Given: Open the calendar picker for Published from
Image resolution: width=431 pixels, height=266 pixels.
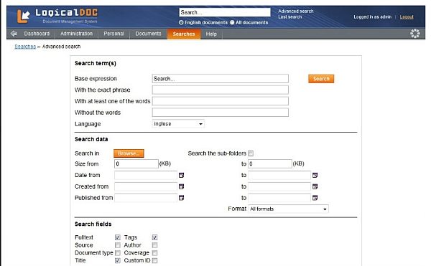Looking at the screenshot, I should (x=181, y=198).
